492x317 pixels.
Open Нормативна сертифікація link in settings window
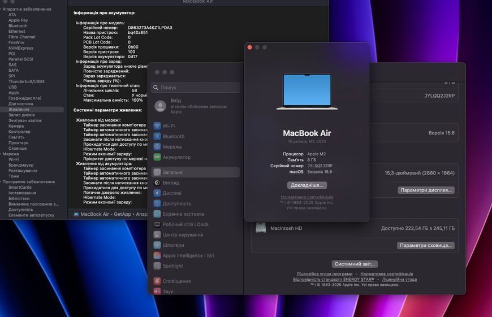(387, 273)
